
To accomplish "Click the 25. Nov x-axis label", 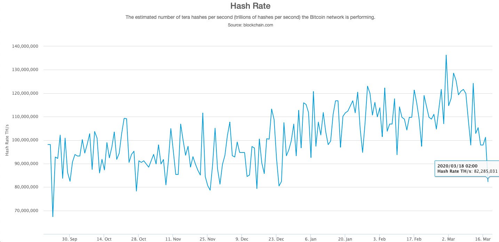I will point(207,239).
